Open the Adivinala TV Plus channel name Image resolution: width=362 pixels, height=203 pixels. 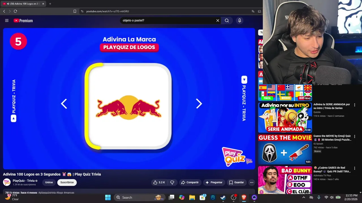(322, 175)
